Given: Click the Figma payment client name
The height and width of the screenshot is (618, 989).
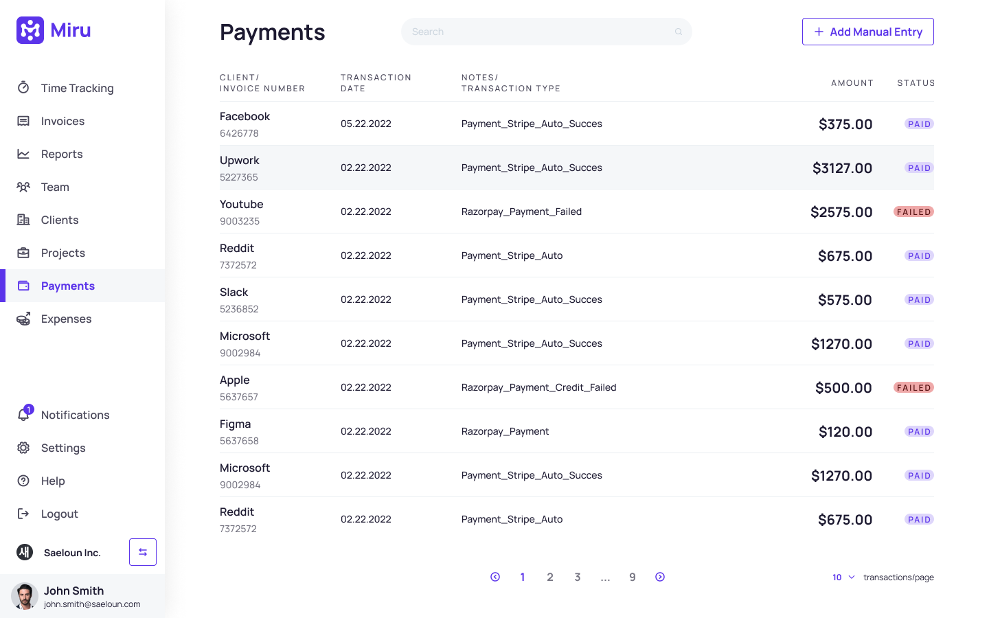Looking at the screenshot, I should coord(236,424).
